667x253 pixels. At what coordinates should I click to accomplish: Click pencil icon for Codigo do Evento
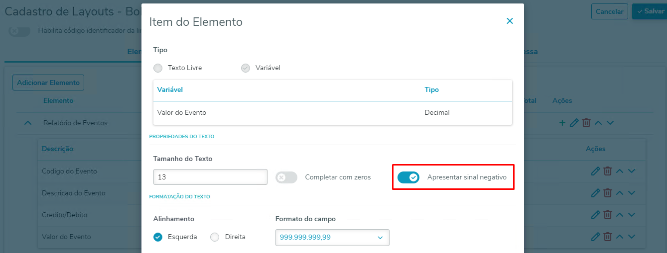(595, 171)
